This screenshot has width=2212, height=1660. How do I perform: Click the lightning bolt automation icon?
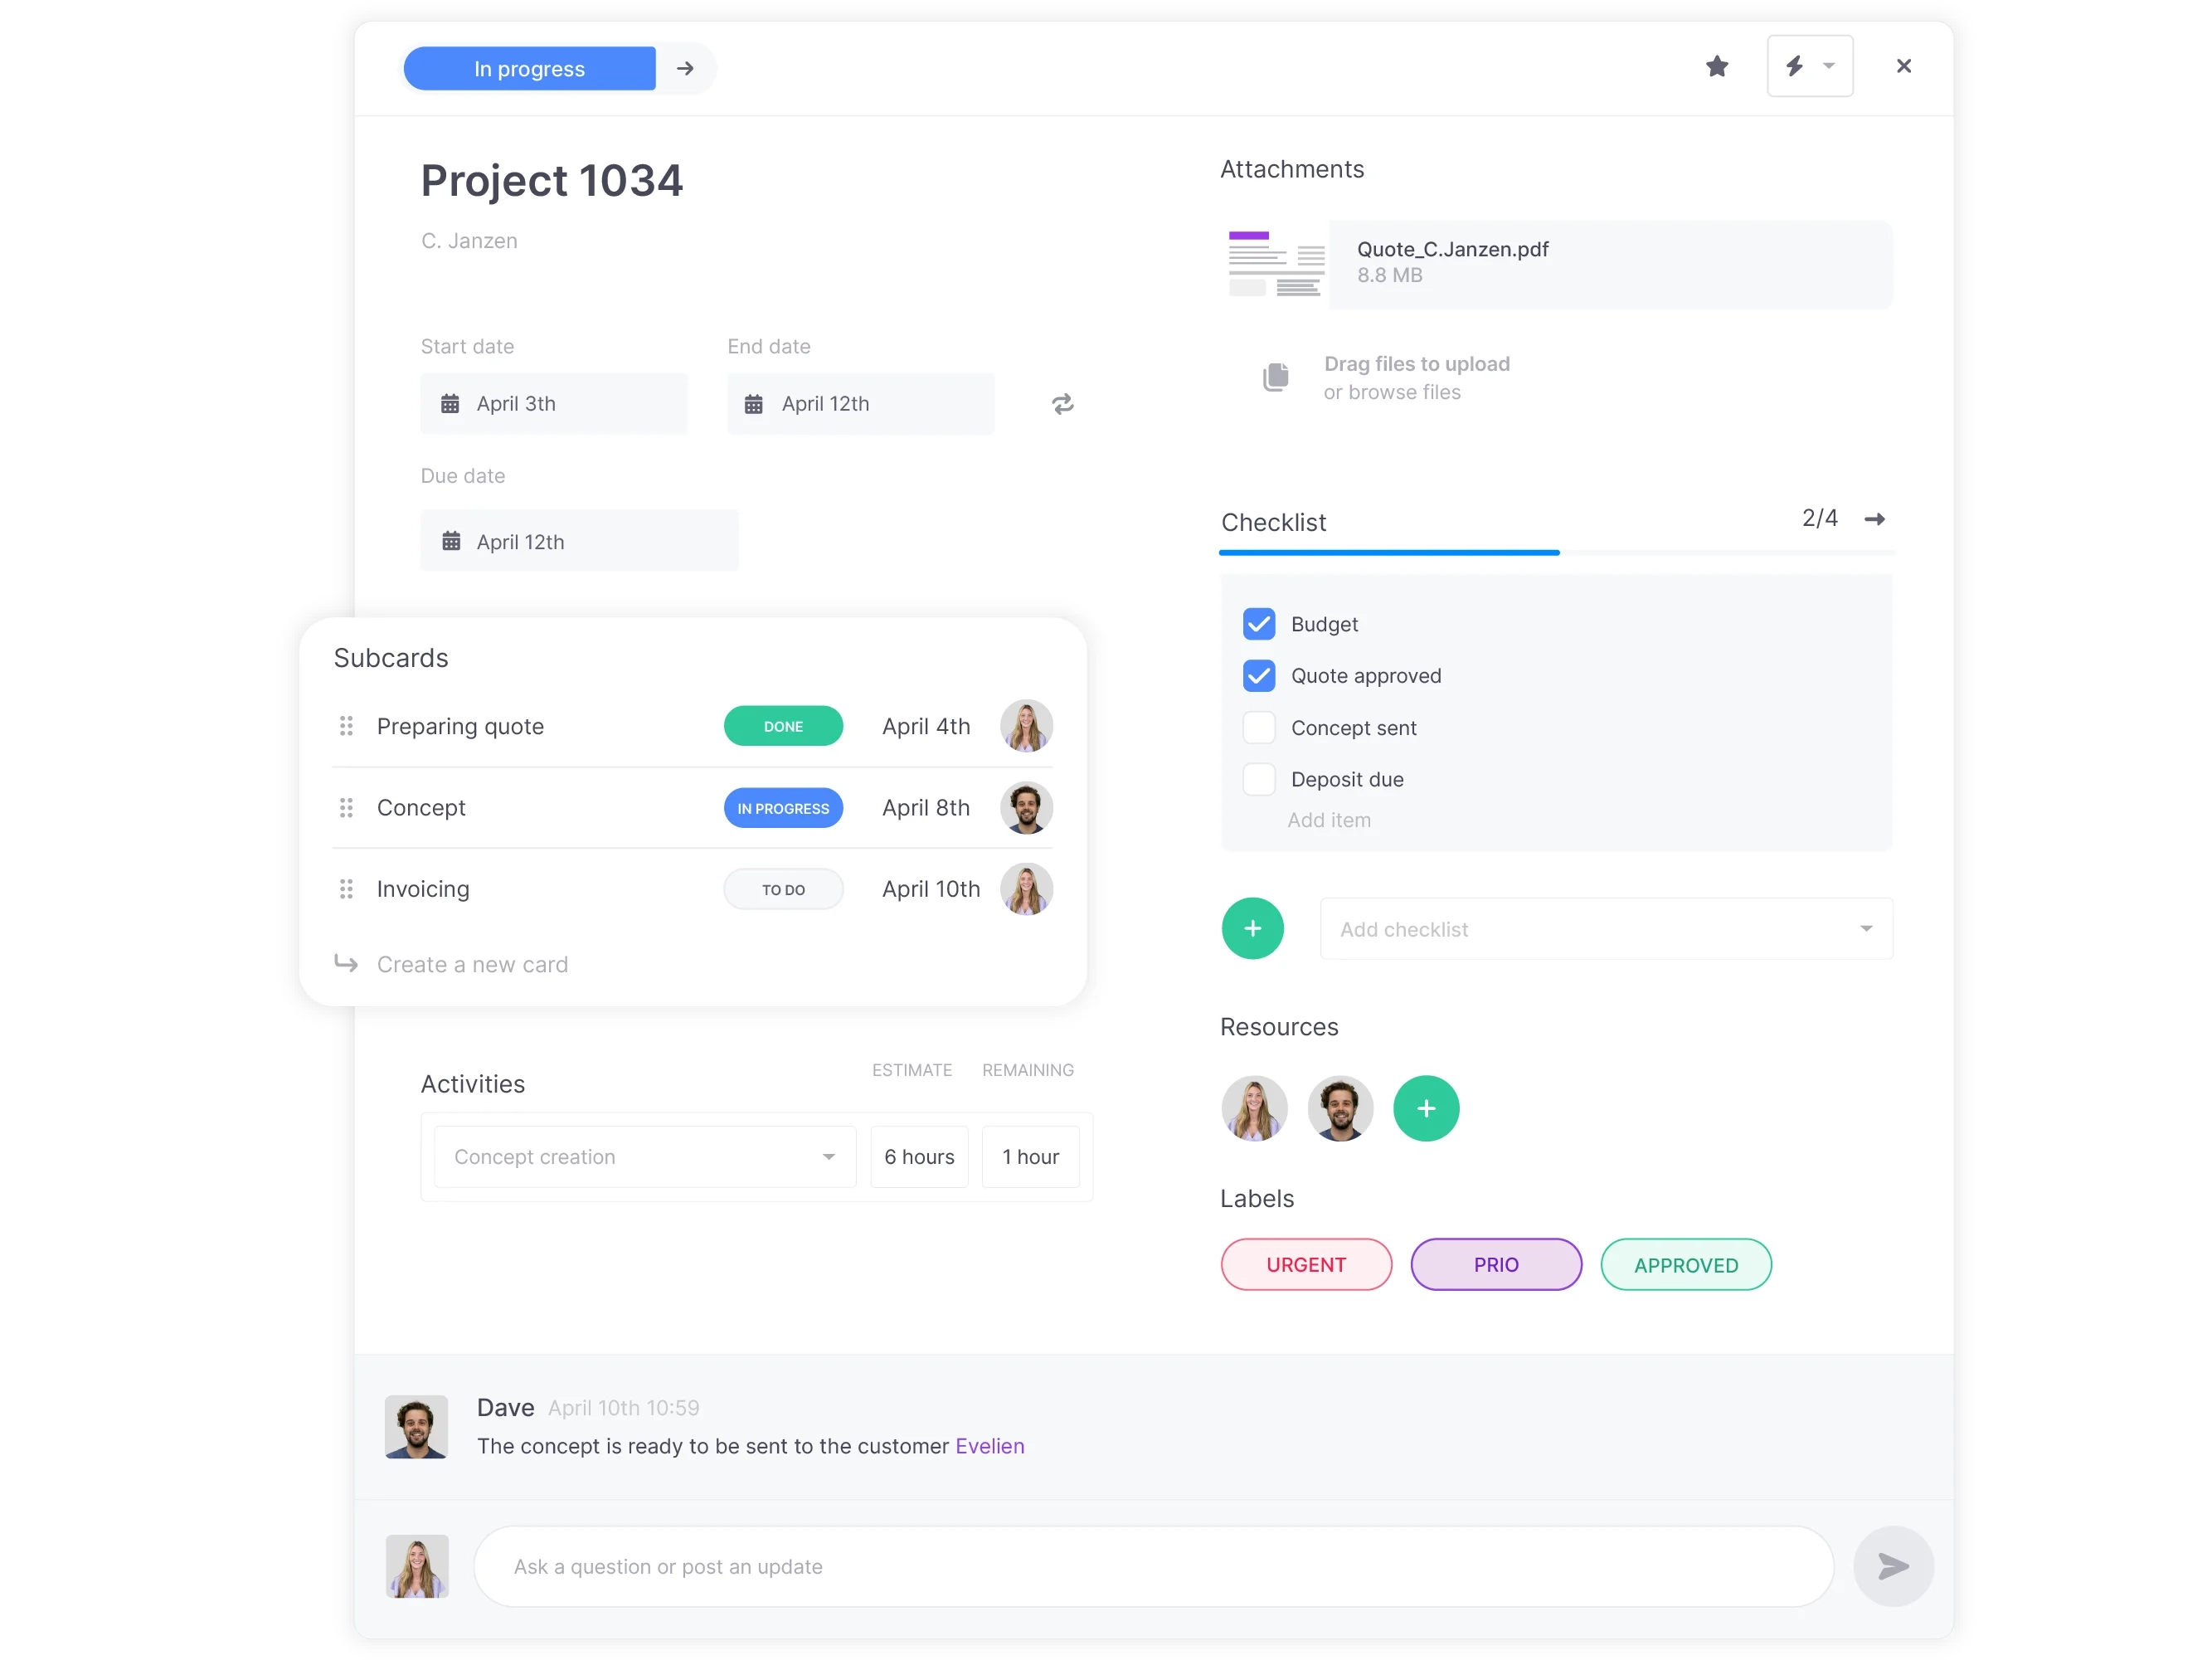[x=1794, y=68]
